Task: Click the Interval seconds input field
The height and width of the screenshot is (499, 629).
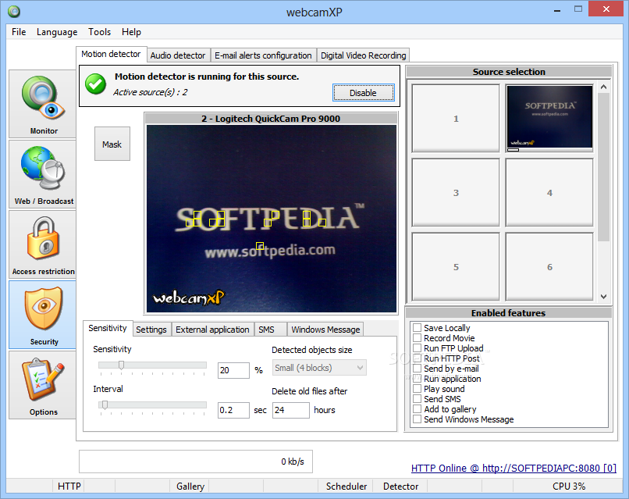Action: [233, 410]
